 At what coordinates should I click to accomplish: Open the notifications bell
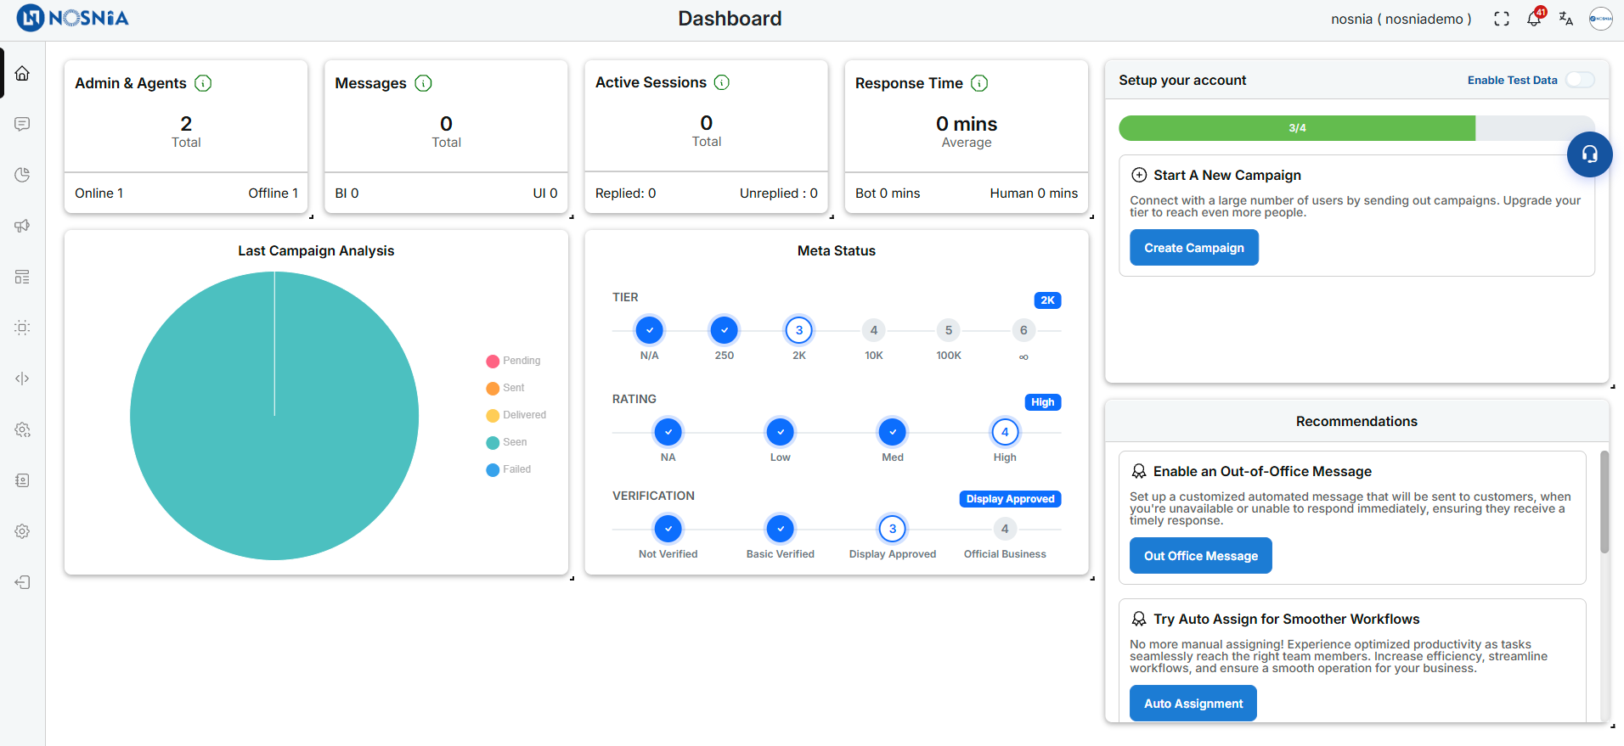coord(1534,19)
